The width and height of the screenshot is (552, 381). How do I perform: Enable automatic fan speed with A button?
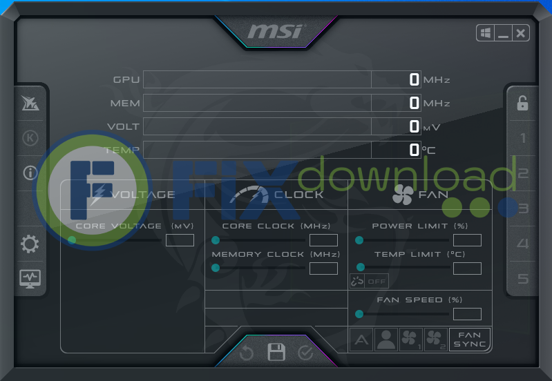click(x=361, y=339)
